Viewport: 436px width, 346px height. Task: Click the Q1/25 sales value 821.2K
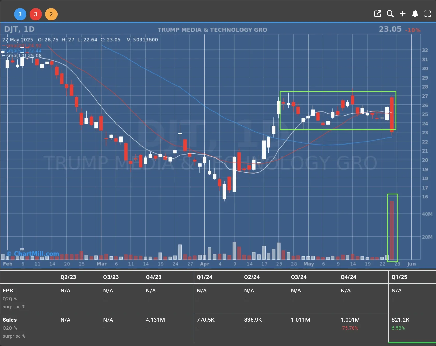click(x=400, y=320)
